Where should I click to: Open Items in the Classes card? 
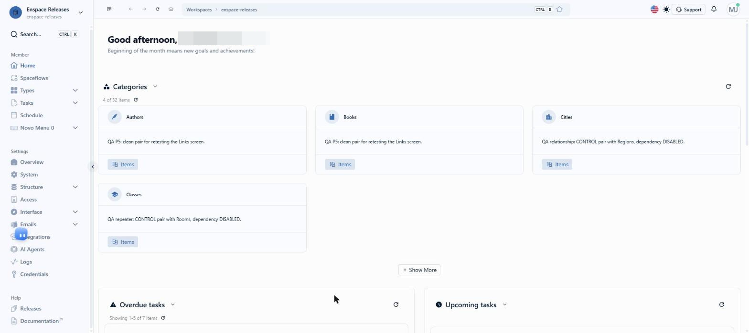coord(123,242)
